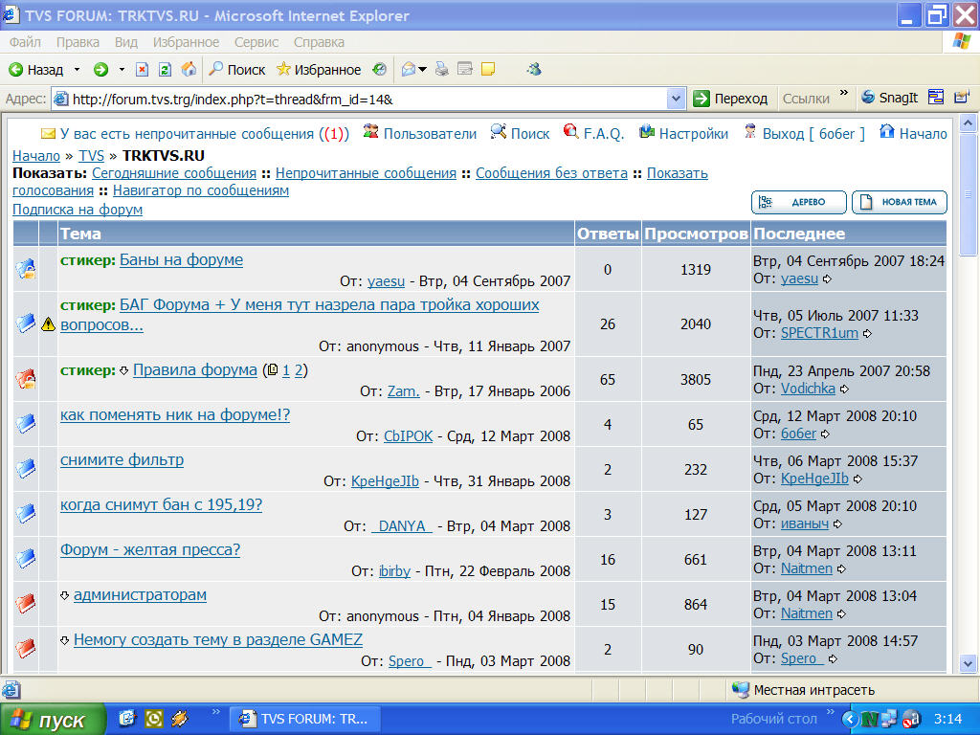The height and width of the screenshot is (735, 980).
Task: Click the Stop loading toolbar icon
Action: click(142, 70)
